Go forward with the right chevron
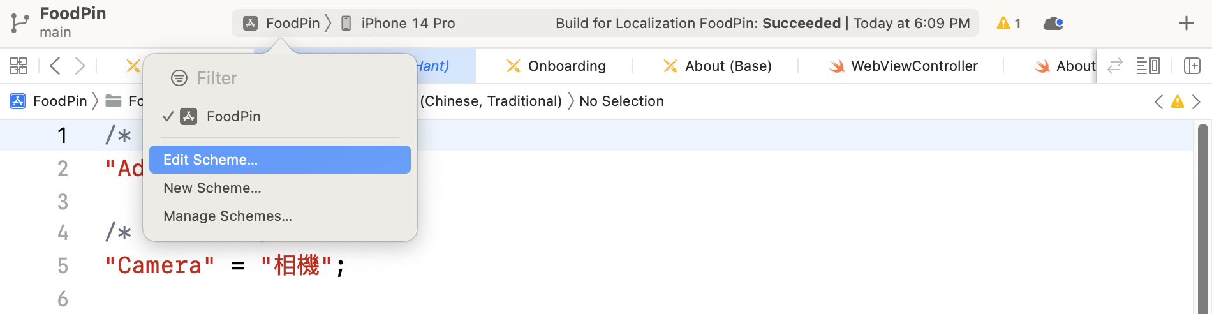Image resolution: width=1212 pixels, height=314 pixels. [x=80, y=66]
